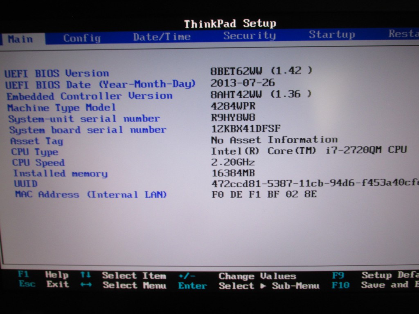Image resolution: width=419 pixels, height=314 pixels.
Task: Click the Enter key hint
Action: 192,286
